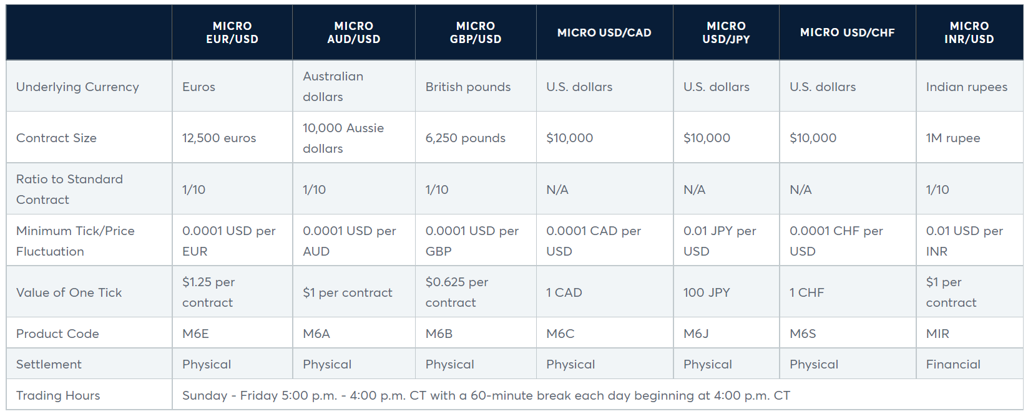Select the Sunday - Friday trading hours text

(x=486, y=395)
